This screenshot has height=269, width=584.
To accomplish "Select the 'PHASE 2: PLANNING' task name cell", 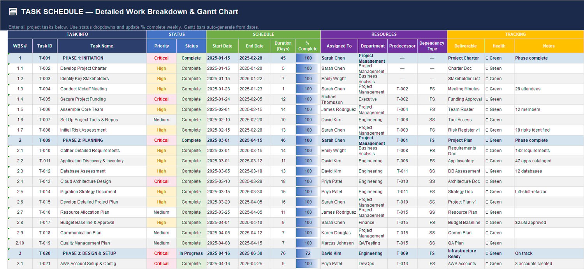I will (x=102, y=140).
